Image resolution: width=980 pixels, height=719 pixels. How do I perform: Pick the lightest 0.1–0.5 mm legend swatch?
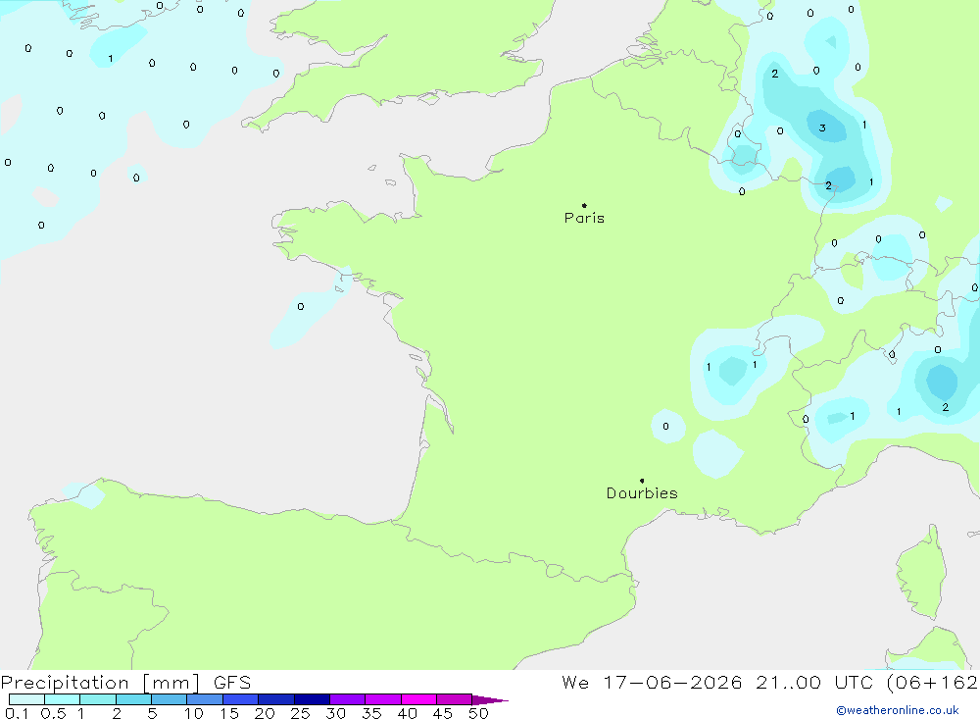[26, 699]
